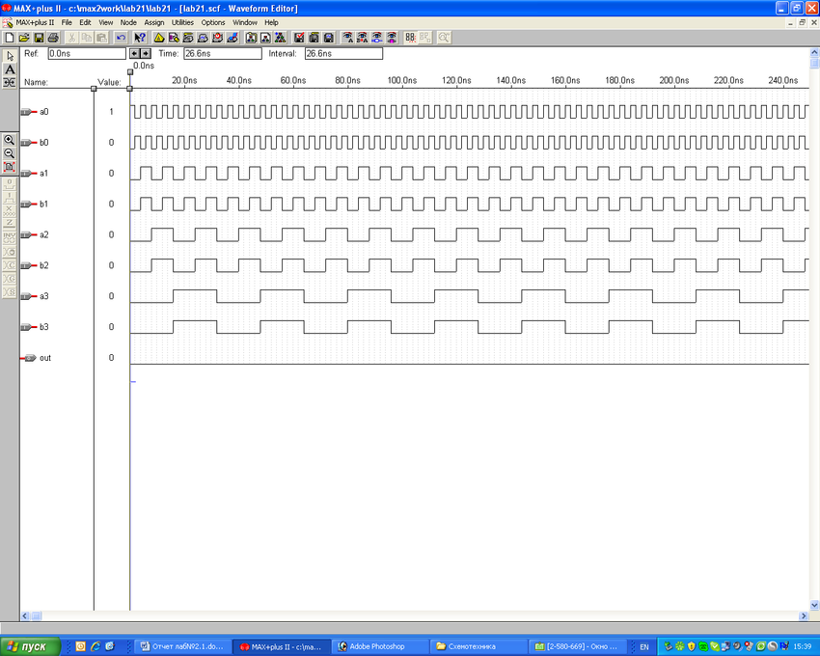Click the undo toolbar icon
The image size is (820, 656).
pos(121,38)
